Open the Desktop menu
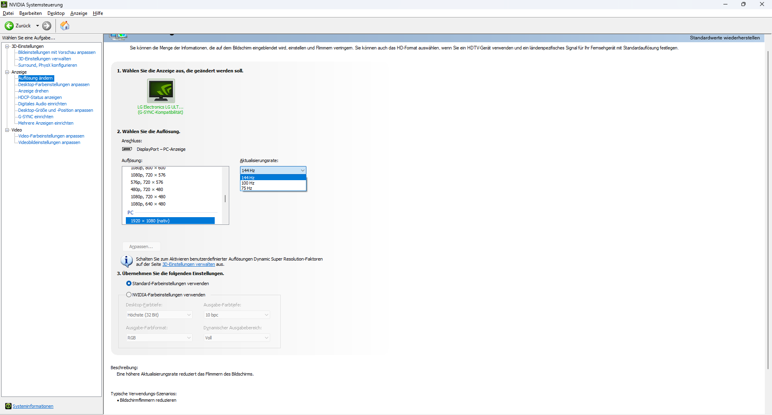 [56, 13]
